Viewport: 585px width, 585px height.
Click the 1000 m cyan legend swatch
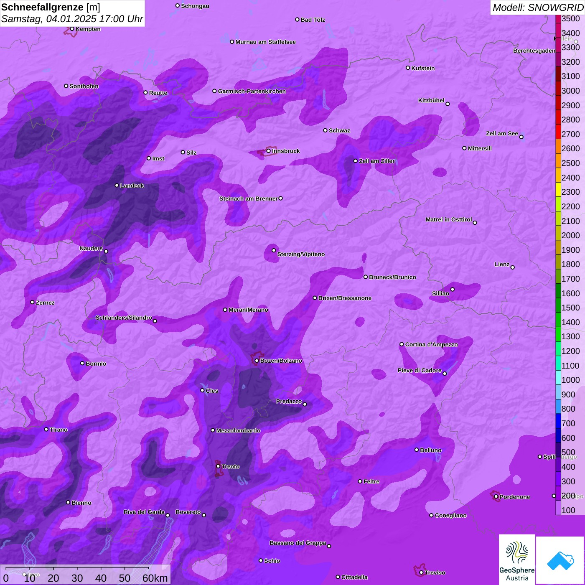click(x=558, y=377)
